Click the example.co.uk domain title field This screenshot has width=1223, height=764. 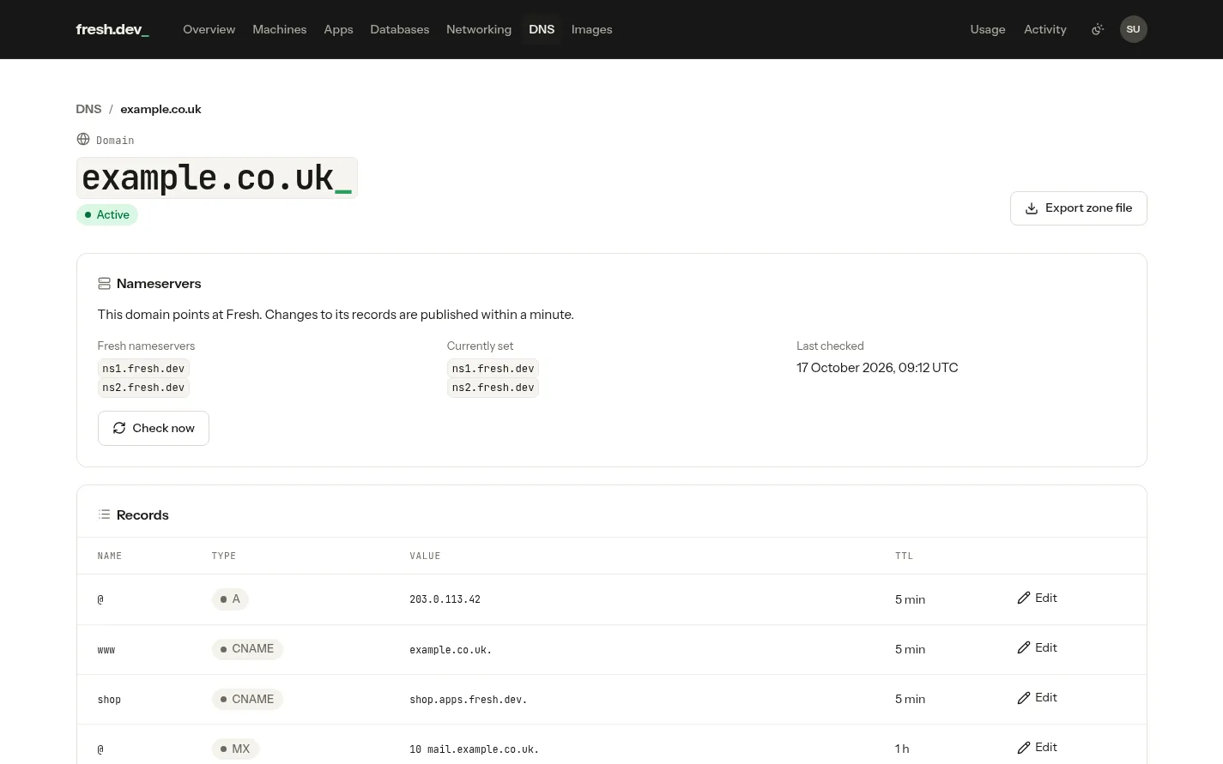pyautogui.click(x=217, y=178)
